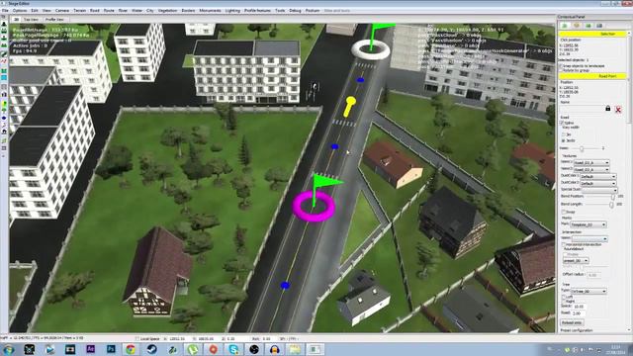Viewport: 633px width, 356px height.
Task: Open roundabout preset_00 dropdown
Action: point(576,261)
